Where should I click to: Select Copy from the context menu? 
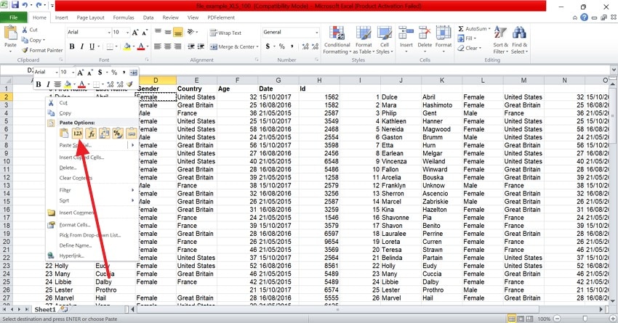click(65, 113)
